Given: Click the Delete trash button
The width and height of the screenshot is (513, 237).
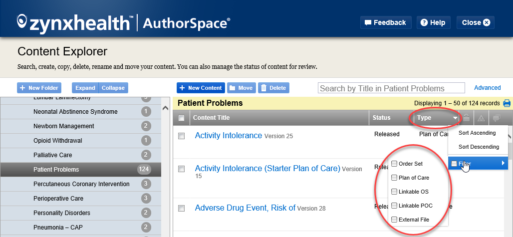Looking at the screenshot, I should point(273,88).
